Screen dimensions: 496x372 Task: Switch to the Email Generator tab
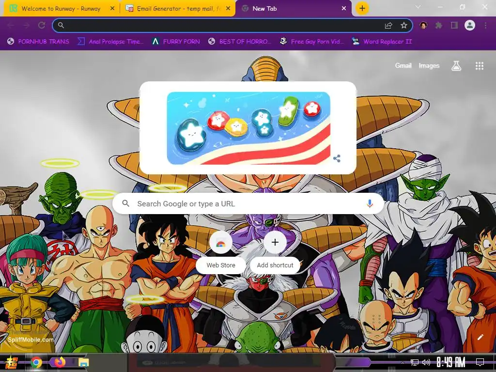click(x=178, y=9)
